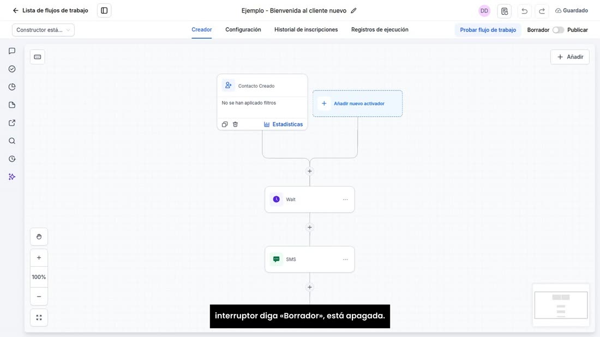This screenshot has width=600, height=337.
Task: Open comments icon in left sidebar
Action: 12,51
